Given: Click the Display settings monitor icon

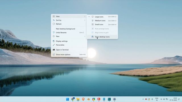Looking at the screenshot, I should [x=54, y=41].
